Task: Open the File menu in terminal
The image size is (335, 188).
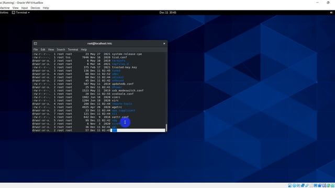Action: (x=36, y=50)
